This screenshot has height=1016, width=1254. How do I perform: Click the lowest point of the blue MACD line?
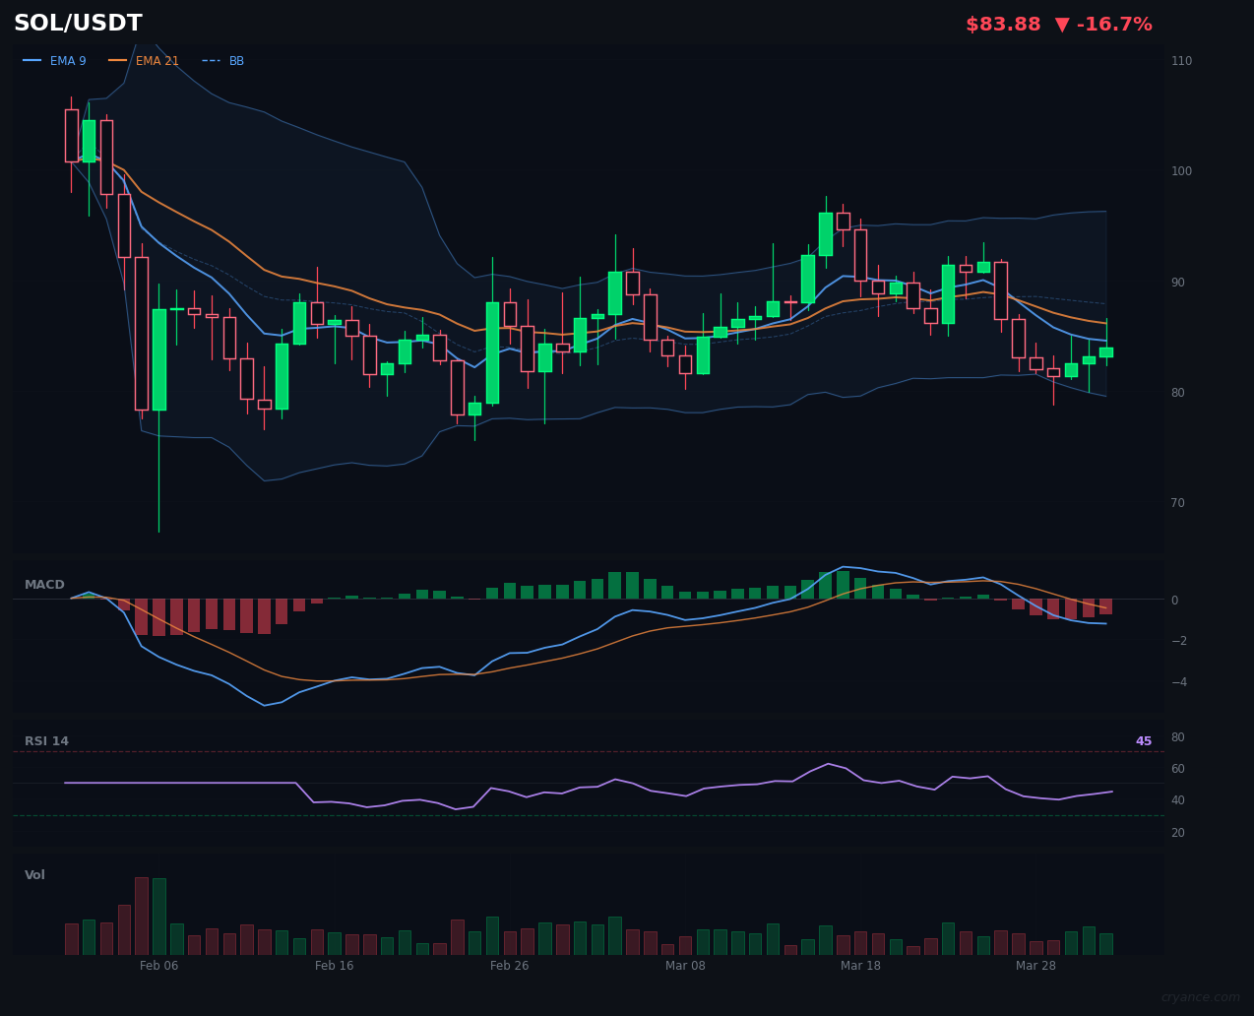[x=264, y=705]
